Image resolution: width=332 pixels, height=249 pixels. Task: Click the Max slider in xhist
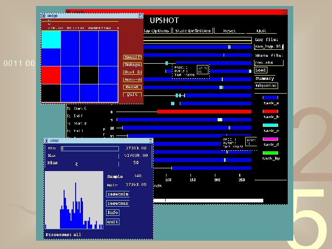click(90, 156)
